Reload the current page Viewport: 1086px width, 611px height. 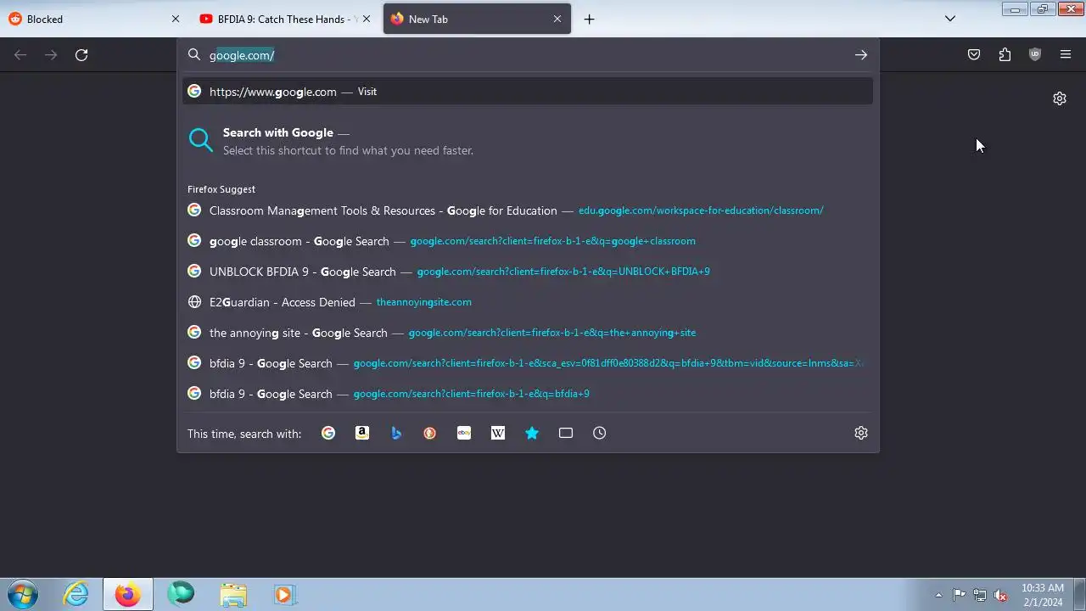[x=81, y=55]
